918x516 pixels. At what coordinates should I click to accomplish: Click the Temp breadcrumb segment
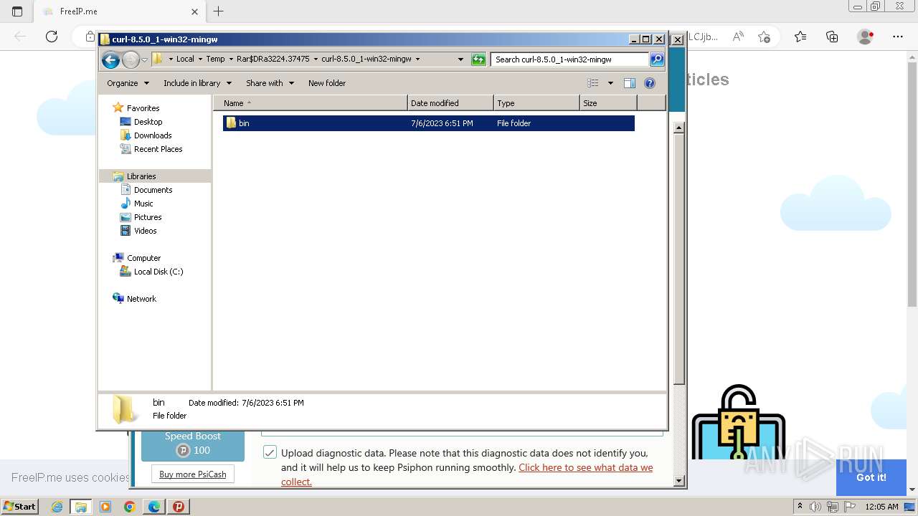pyautogui.click(x=215, y=59)
